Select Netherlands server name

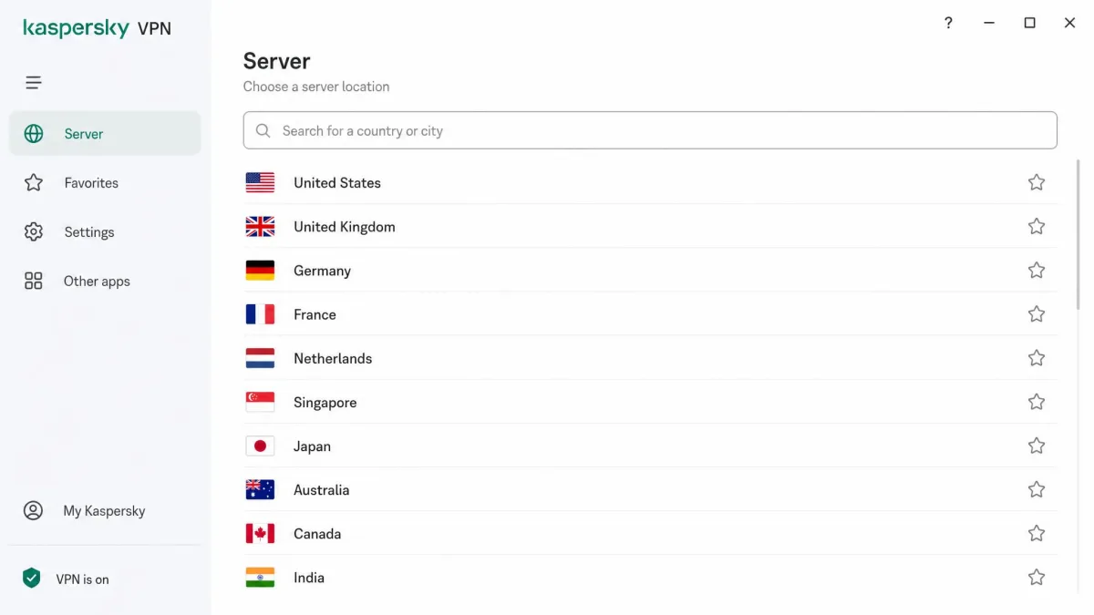(x=333, y=359)
